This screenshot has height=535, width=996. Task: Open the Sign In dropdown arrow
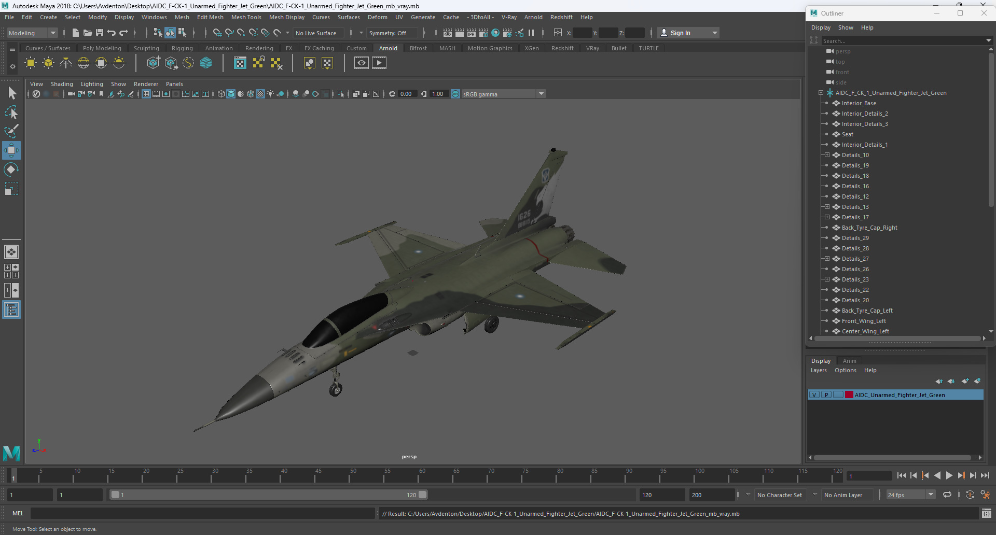pyautogui.click(x=715, y=33)
